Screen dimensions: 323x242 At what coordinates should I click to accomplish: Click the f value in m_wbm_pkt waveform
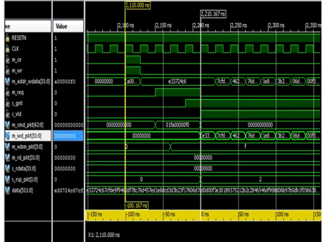pyautogui.click(x=245, y=147)
